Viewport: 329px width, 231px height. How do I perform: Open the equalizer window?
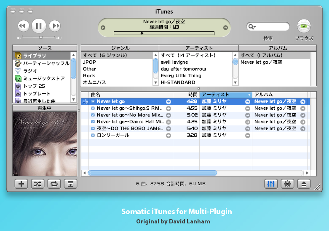pyautogui.click(x=271, y=184)
